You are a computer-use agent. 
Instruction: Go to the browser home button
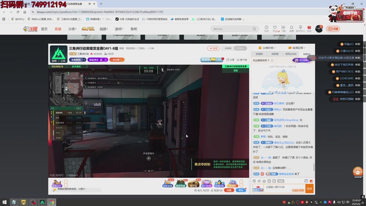coord(25,12)
